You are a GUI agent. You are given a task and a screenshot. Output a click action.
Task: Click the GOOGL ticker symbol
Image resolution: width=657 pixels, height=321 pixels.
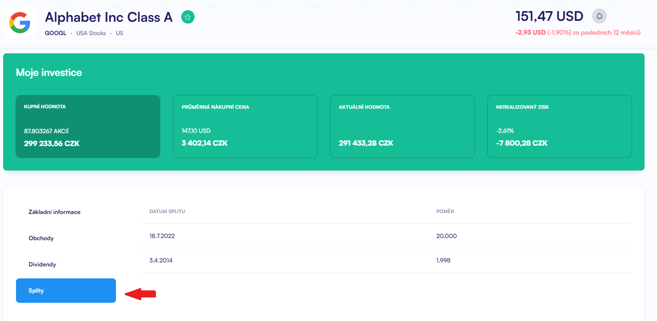(56, 33)
